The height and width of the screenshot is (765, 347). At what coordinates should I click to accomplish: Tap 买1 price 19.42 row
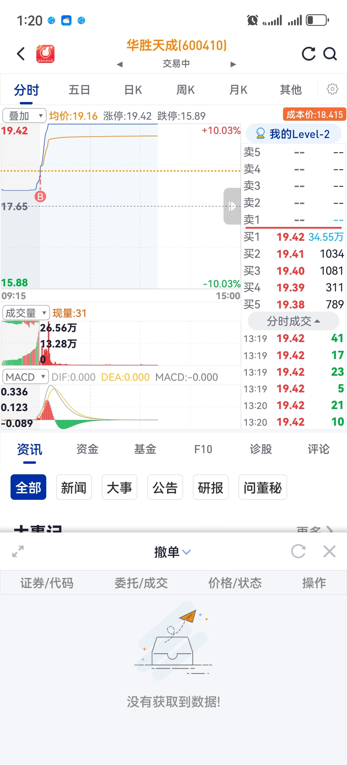pos(294,237)
